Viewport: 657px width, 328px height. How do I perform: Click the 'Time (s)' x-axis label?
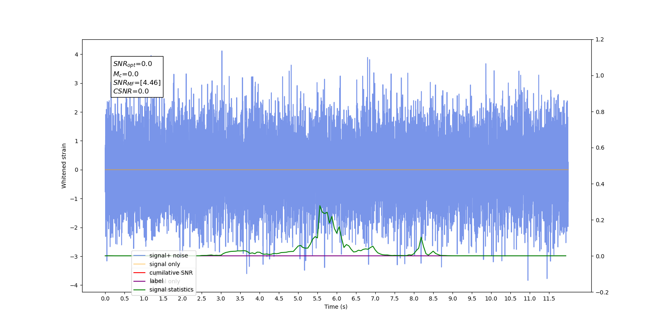[336, 307]
